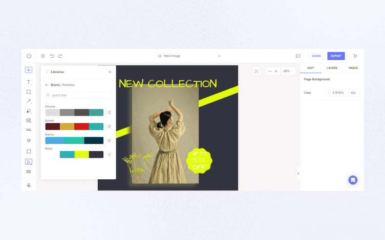The image size is (385, 240).
Task: Shuffle the Sunset palette
Action: click(x=109, y=126)
